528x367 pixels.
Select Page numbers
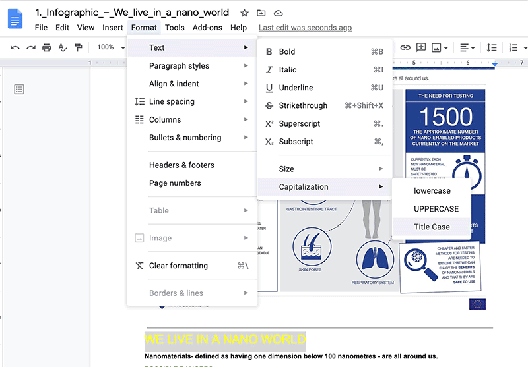[x=192, y=183]
